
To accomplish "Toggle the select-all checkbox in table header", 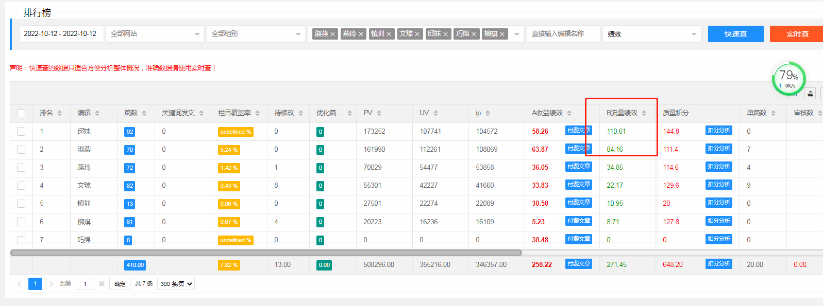I will pos(21,113).
